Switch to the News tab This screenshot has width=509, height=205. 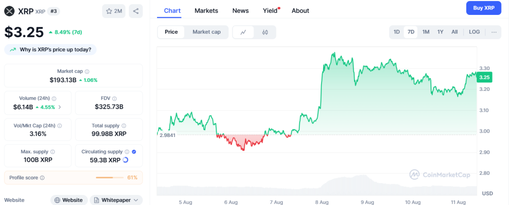(x=241, y=10)
